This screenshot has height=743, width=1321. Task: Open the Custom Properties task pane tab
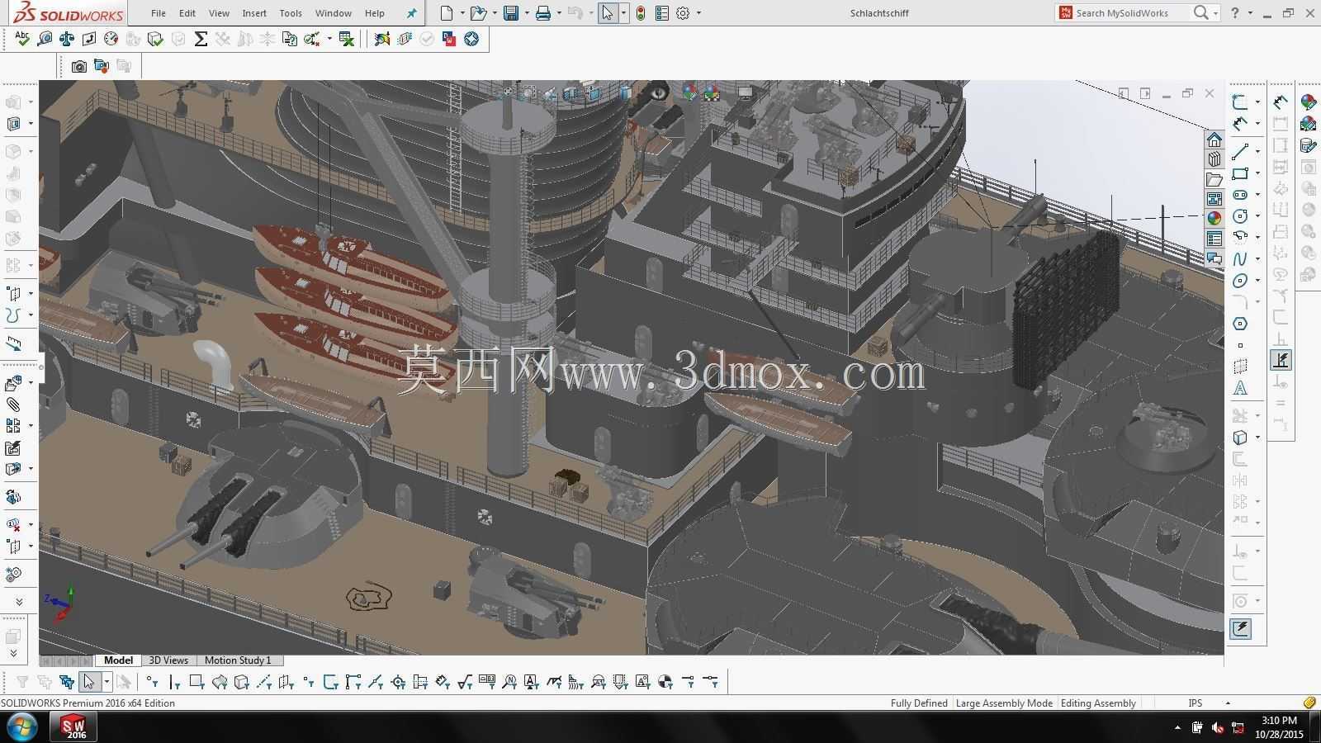pos(1214,239)
